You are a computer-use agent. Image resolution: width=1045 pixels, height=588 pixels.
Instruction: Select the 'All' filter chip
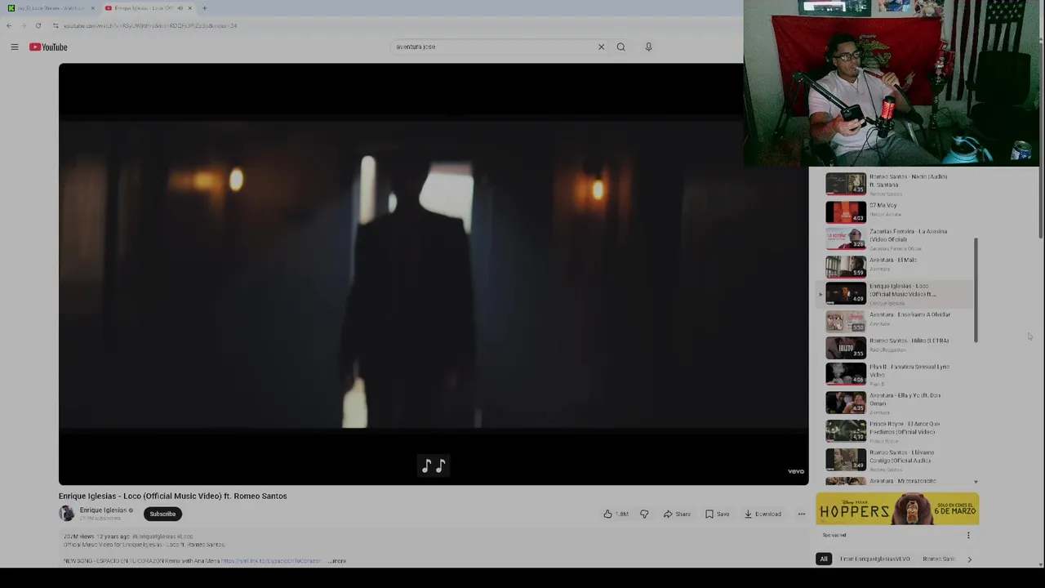pos(824,559)
